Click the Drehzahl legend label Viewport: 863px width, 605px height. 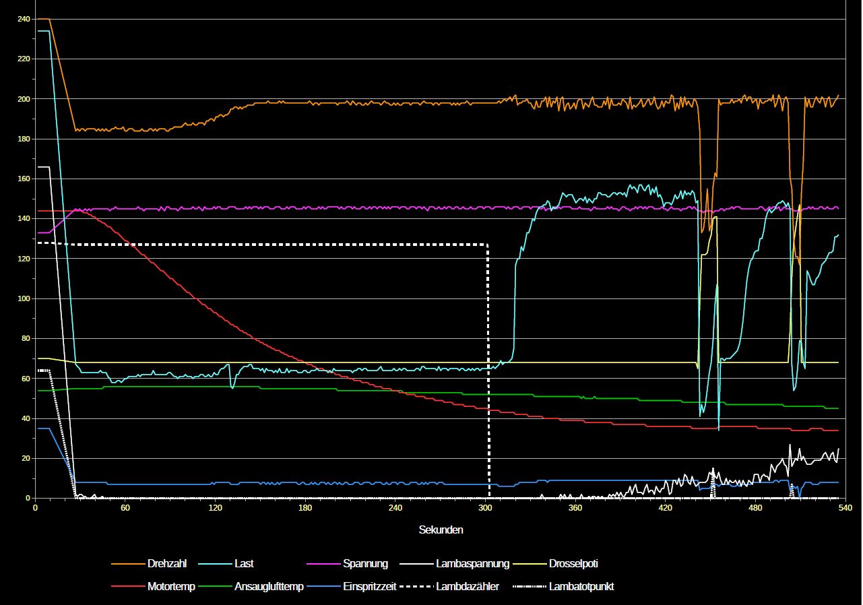(x=166, y=564)
